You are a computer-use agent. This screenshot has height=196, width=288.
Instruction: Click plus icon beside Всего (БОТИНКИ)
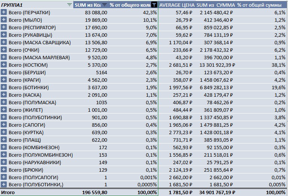tap(4, 87)
